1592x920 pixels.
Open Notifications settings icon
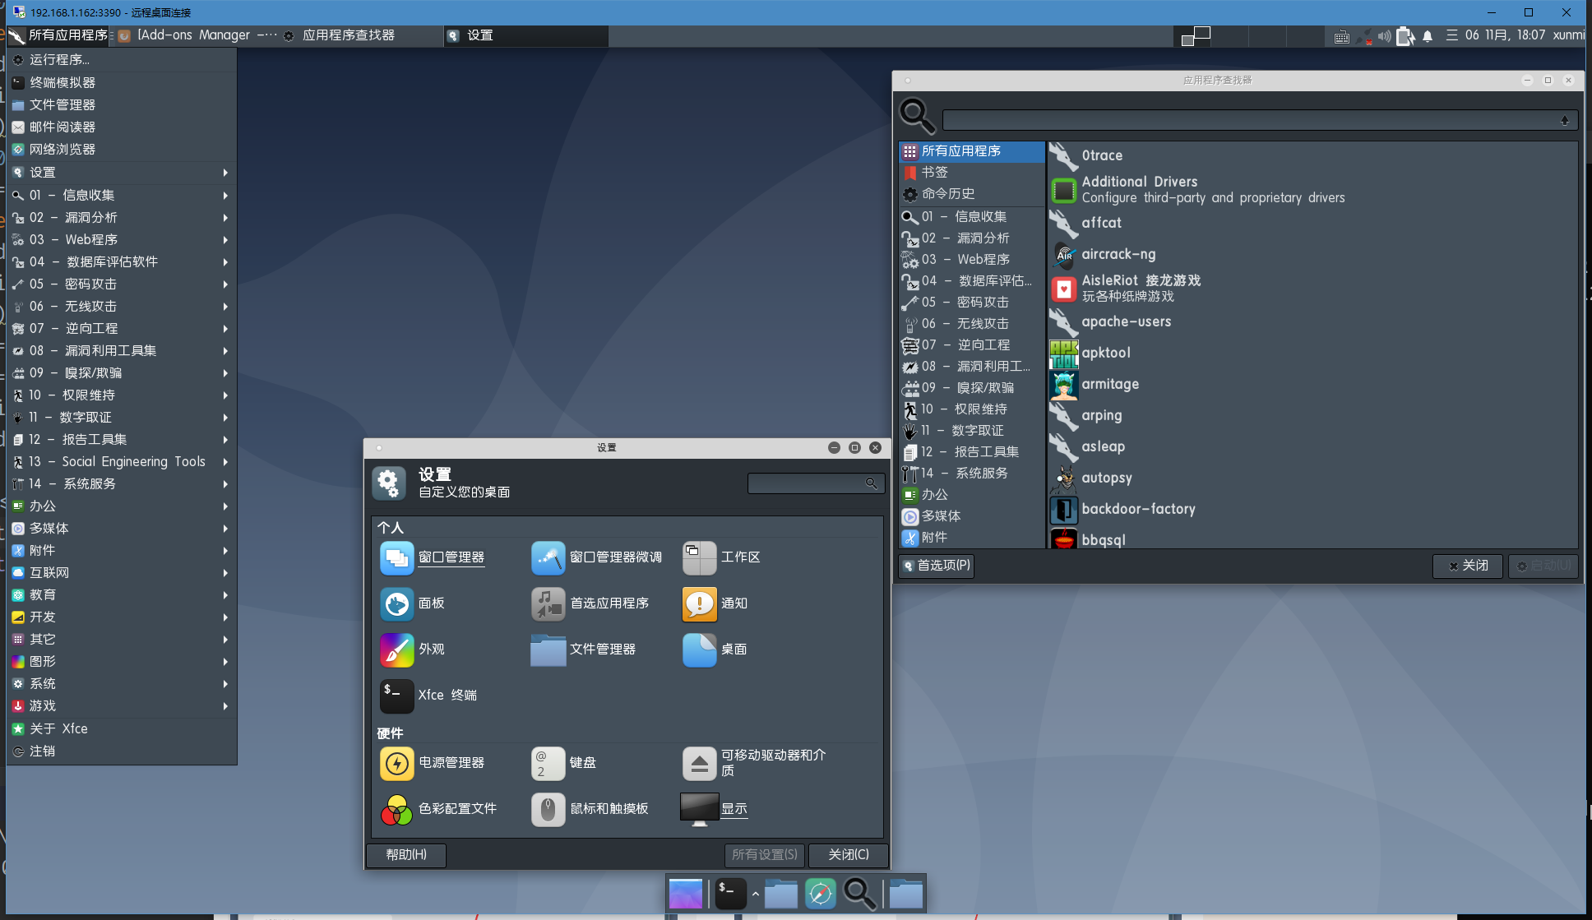coord(699,604)
